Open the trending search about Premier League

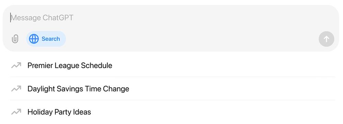click(70, 65)
